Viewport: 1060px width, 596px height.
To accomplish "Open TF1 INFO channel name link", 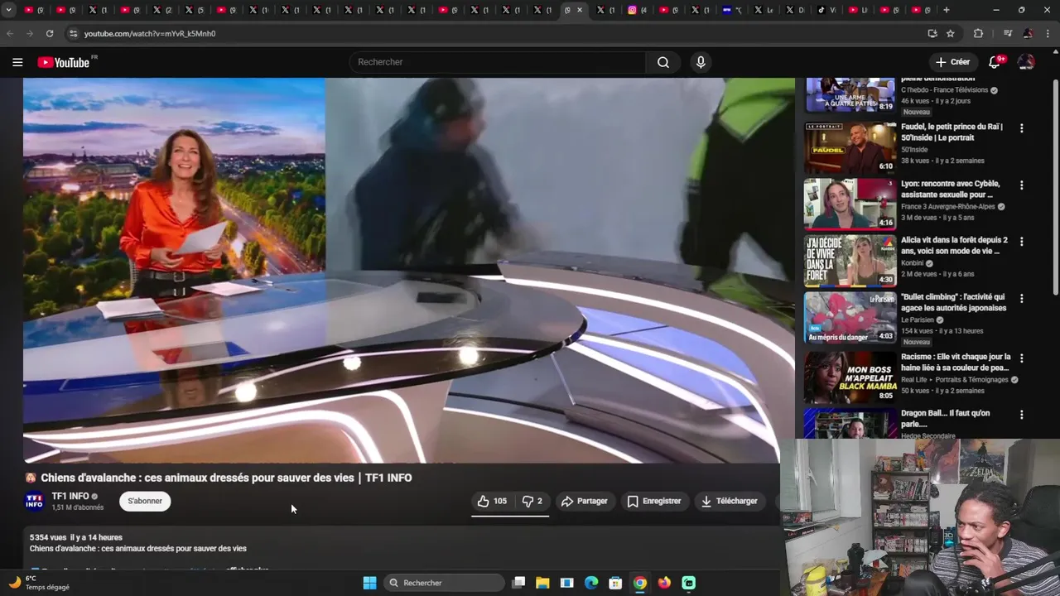I will (x=70, y=496).
